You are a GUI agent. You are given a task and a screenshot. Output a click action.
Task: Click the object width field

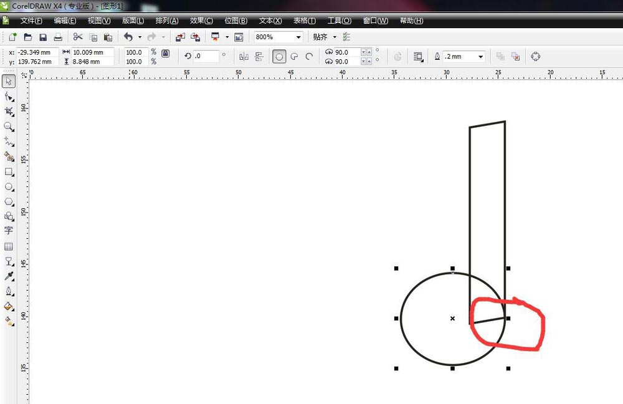[93, 52]
